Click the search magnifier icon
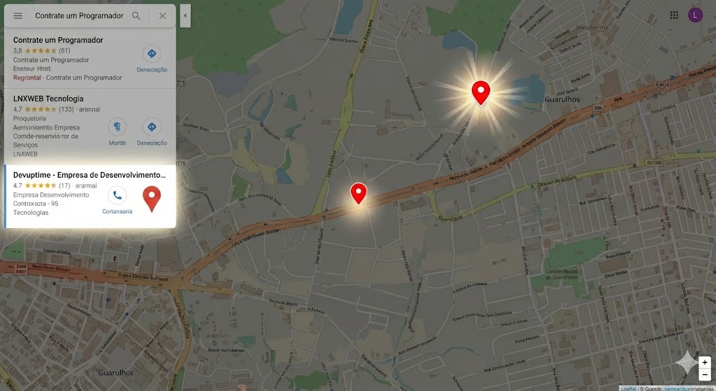Screen dimensions: 716x391 pyautogui.click(x=136, y=16)
